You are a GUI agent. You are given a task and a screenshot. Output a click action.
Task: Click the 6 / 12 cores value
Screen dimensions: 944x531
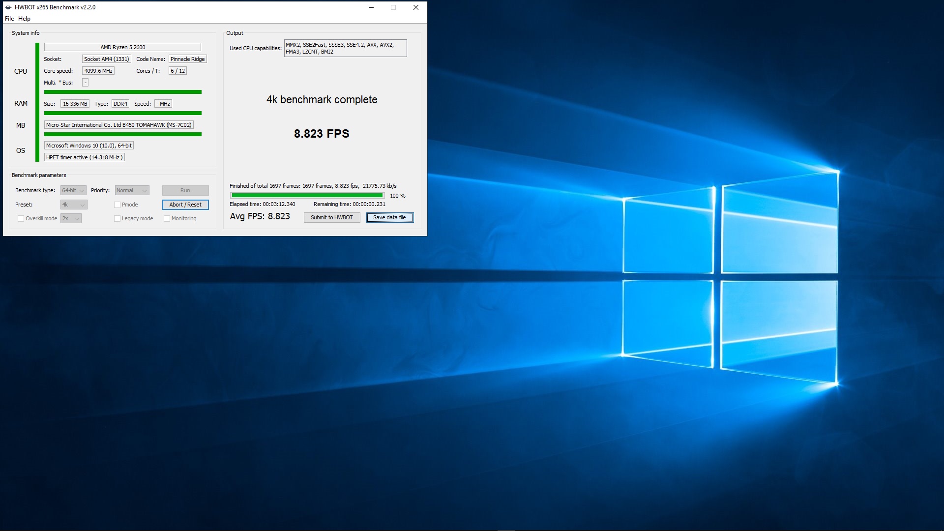point(177,71)
